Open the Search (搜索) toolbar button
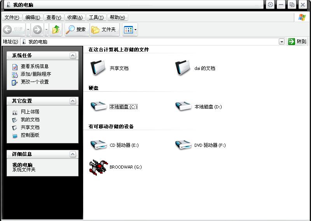The height and width of the screenshot is (221, 311). (x=77, y=30)
